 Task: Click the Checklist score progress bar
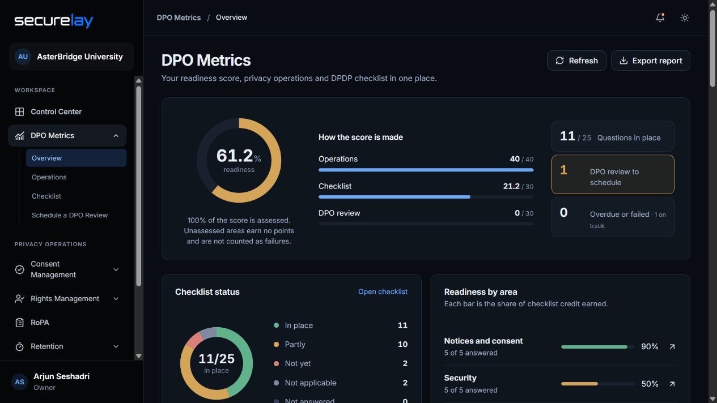coord(426,197)
